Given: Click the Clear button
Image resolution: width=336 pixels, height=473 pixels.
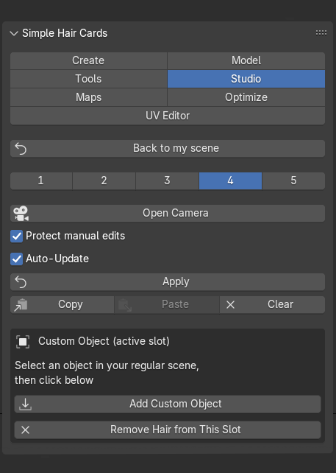Looking at the screenshot, I should (x=272, y=305).
